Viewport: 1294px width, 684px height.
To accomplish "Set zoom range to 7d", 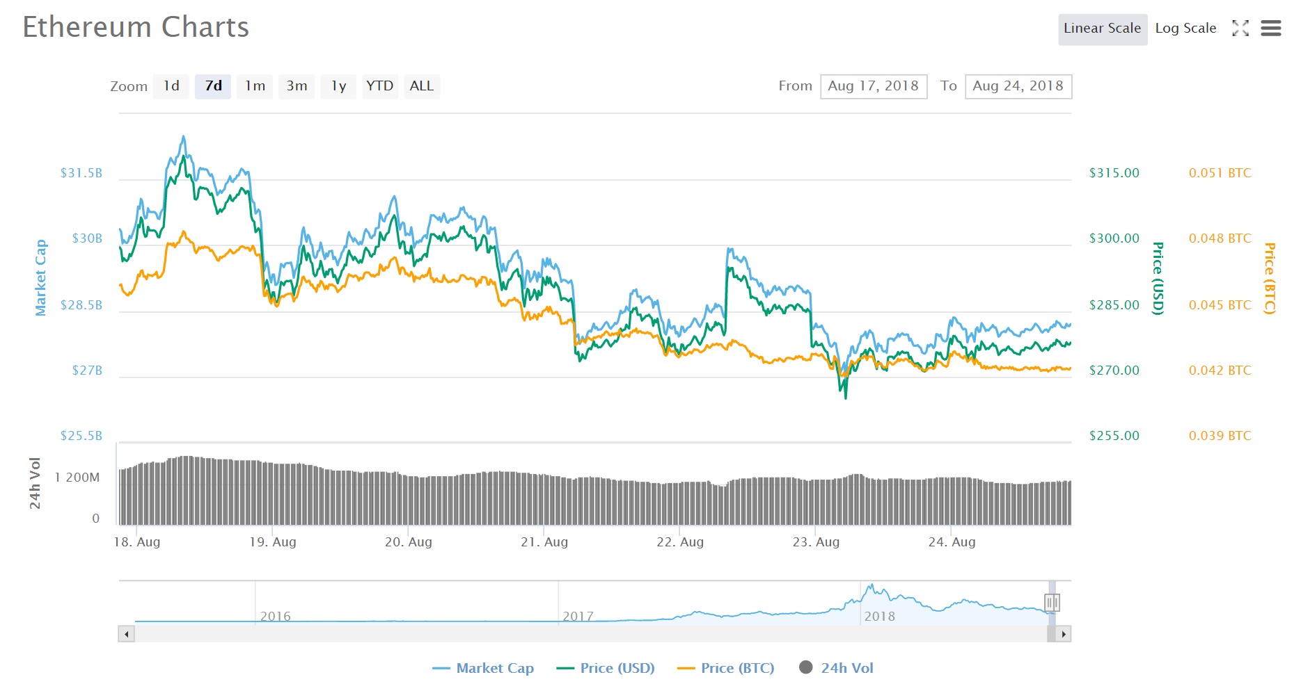I will coord(213,86).
